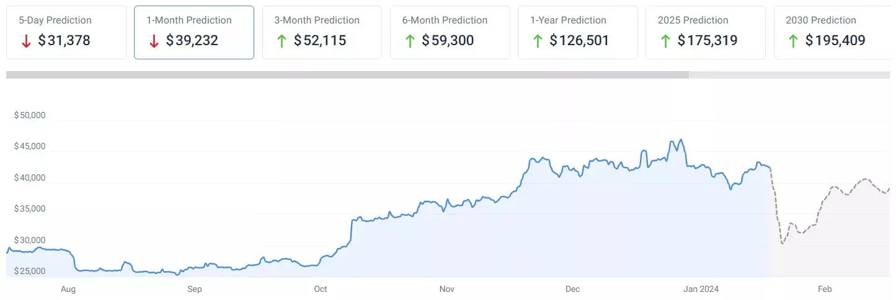Switch to the 6-Month Prediction card
Viewport: 896px width, 300px height.
click(450, 33)
